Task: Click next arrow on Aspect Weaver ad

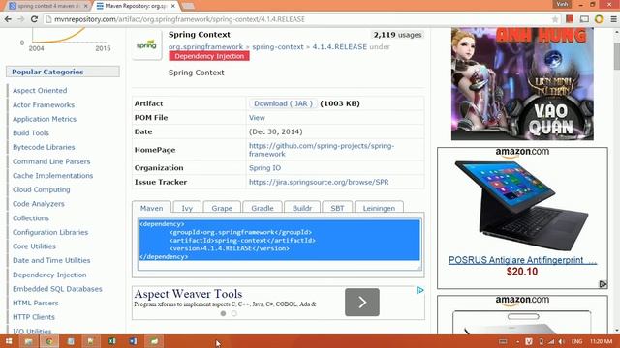Action: coord(362,303)
